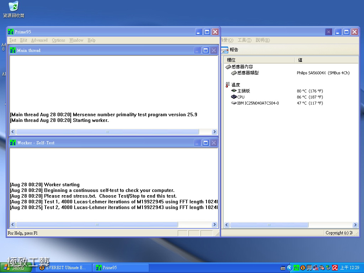Click the Copyright status bar text
Image resolution: width=364 pixels, height=273 pixels.
(x=339, y=233)
